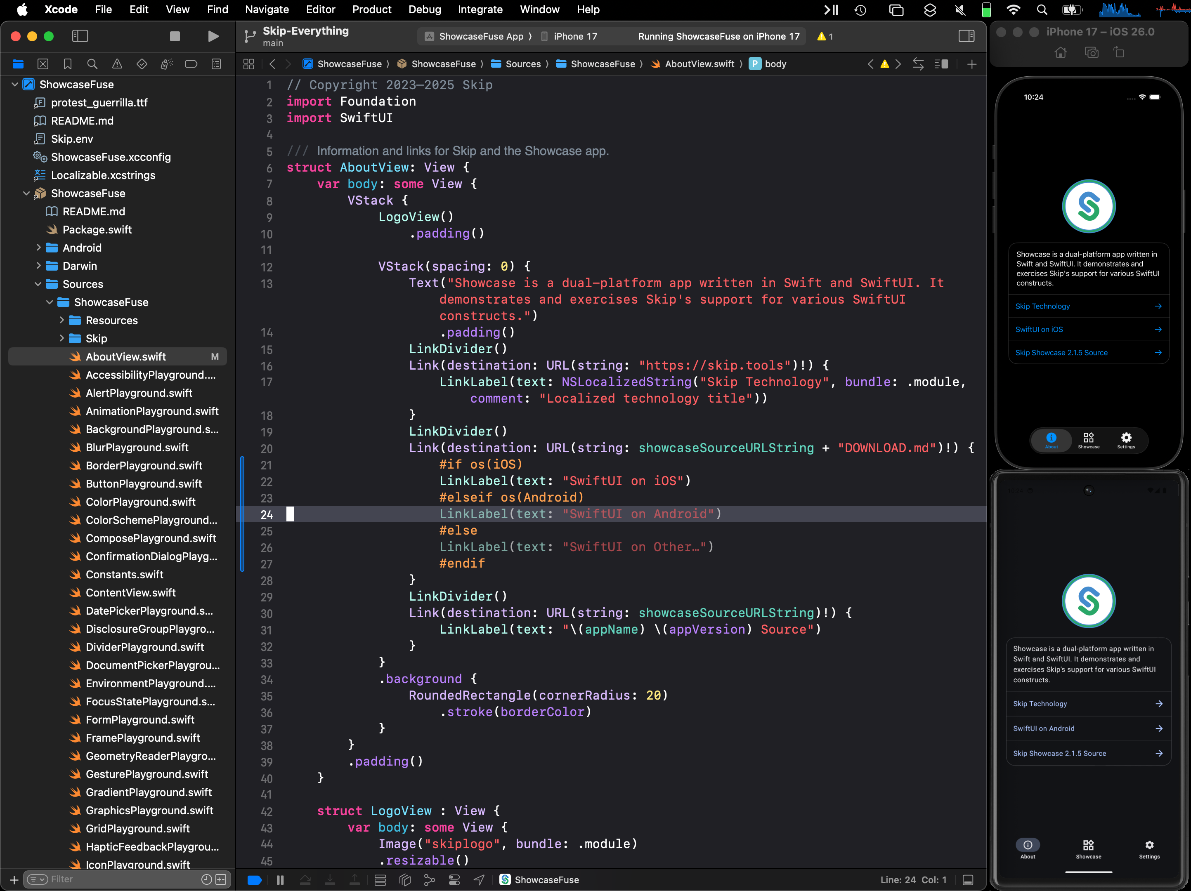
Task: Open the Debug menu
Action: 424,9
